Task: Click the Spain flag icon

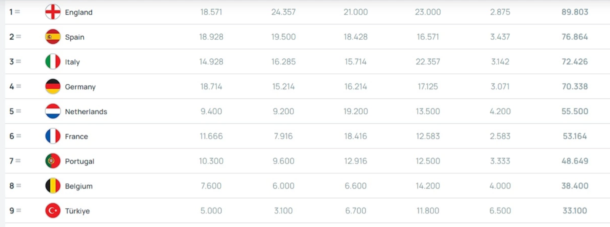Action: (53, 37)
